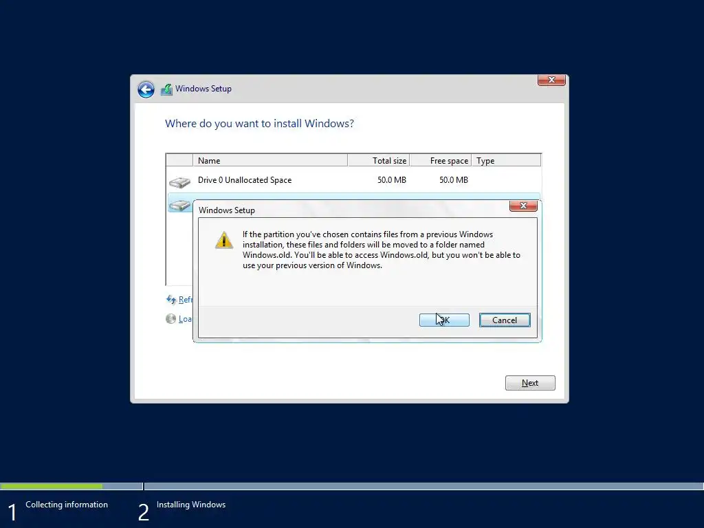Click the 'Where do you want to install Windows?' heading
704x528 pixels.
[259, 124]
